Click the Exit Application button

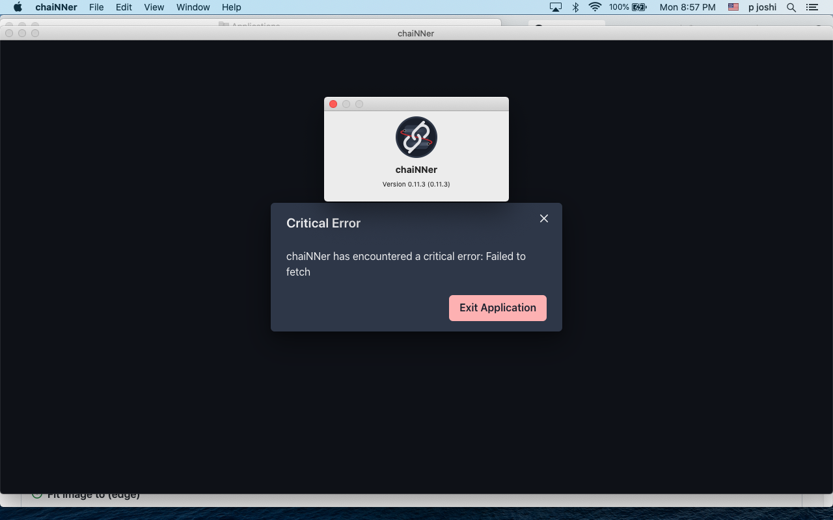pos(497,307)
